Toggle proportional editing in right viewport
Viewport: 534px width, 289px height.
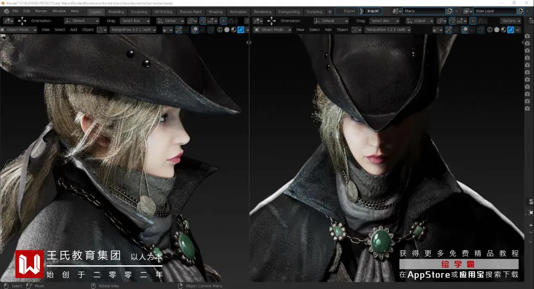point(473,21)
